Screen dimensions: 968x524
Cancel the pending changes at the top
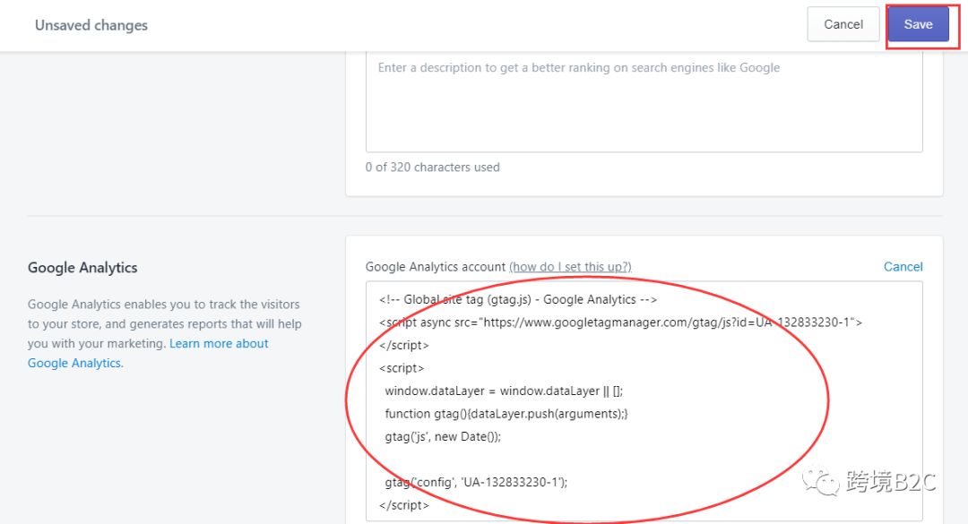coord(842,24)
